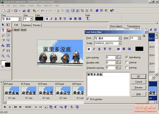The width and height of the screenshot is (159, 114).
Task: Select the Eyedropper tool
Action: coord(3,51)
